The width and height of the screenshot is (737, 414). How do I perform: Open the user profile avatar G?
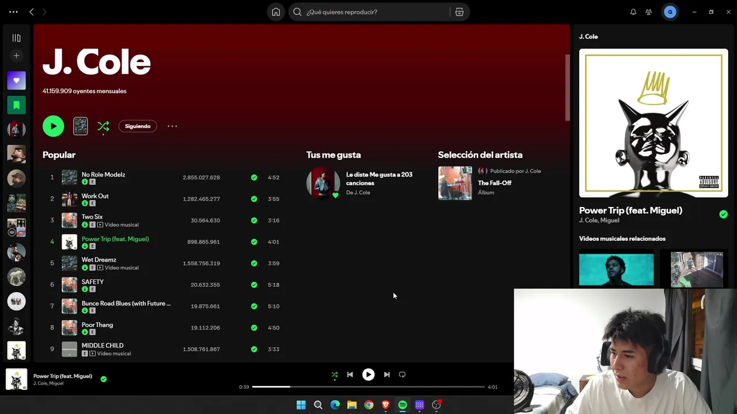[670, 11]
